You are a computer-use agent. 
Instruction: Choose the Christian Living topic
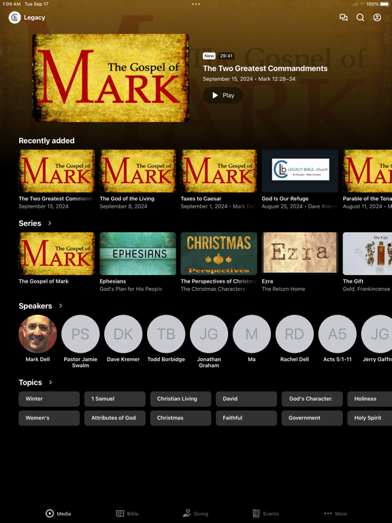pos(180,399)
